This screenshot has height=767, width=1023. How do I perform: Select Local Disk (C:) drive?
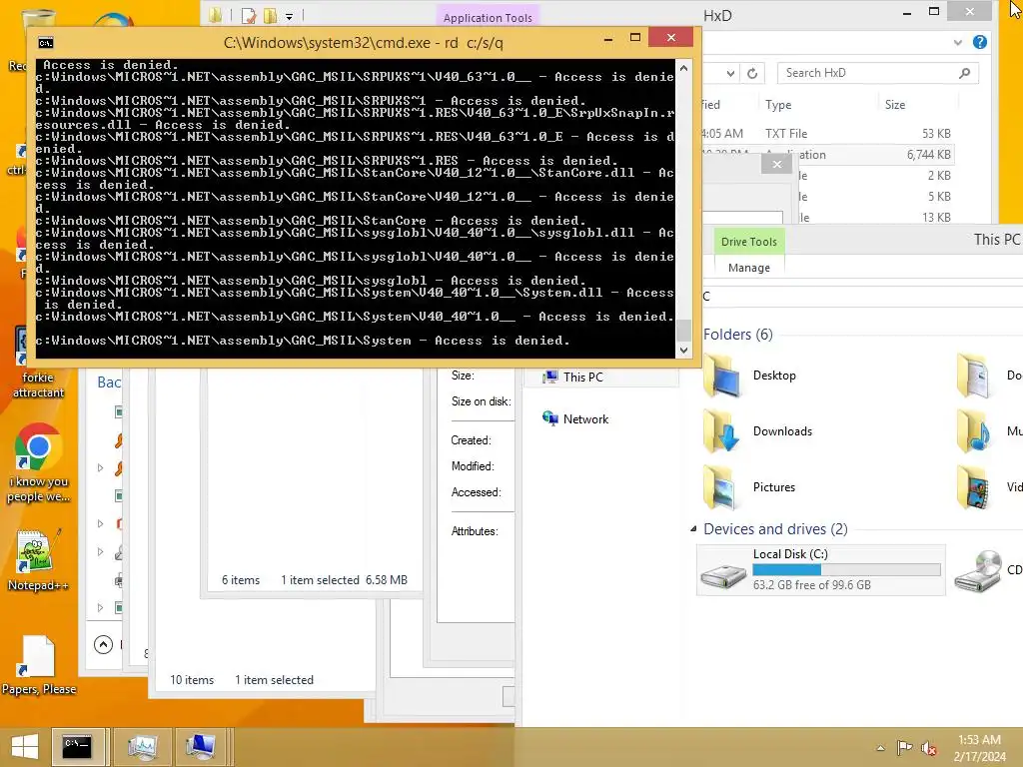(x=821, y=569)
